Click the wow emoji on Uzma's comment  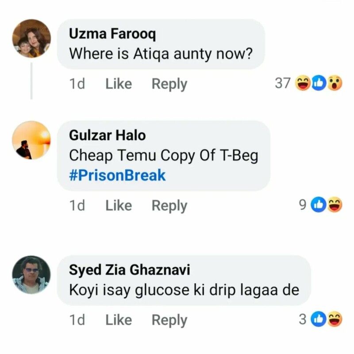click(335, 83)
